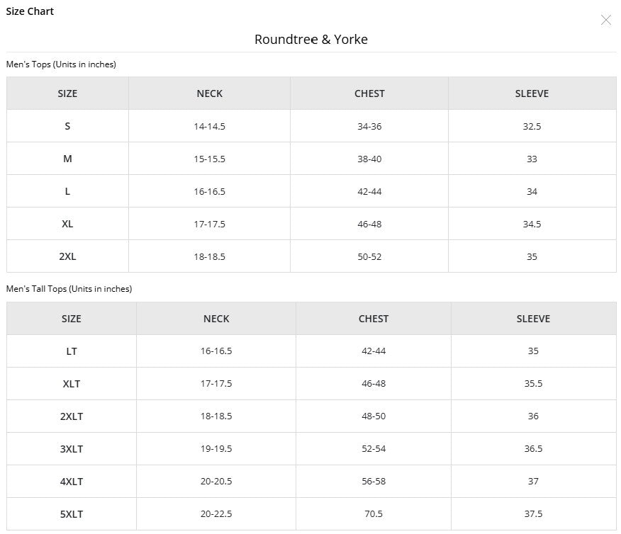
Task: Click the Size Chart title text
Action: [30, 11]
